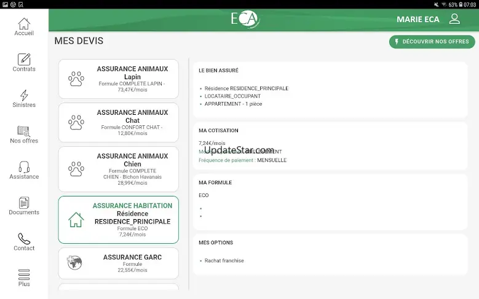Click '22,55€/mois' GARC price

132,270
